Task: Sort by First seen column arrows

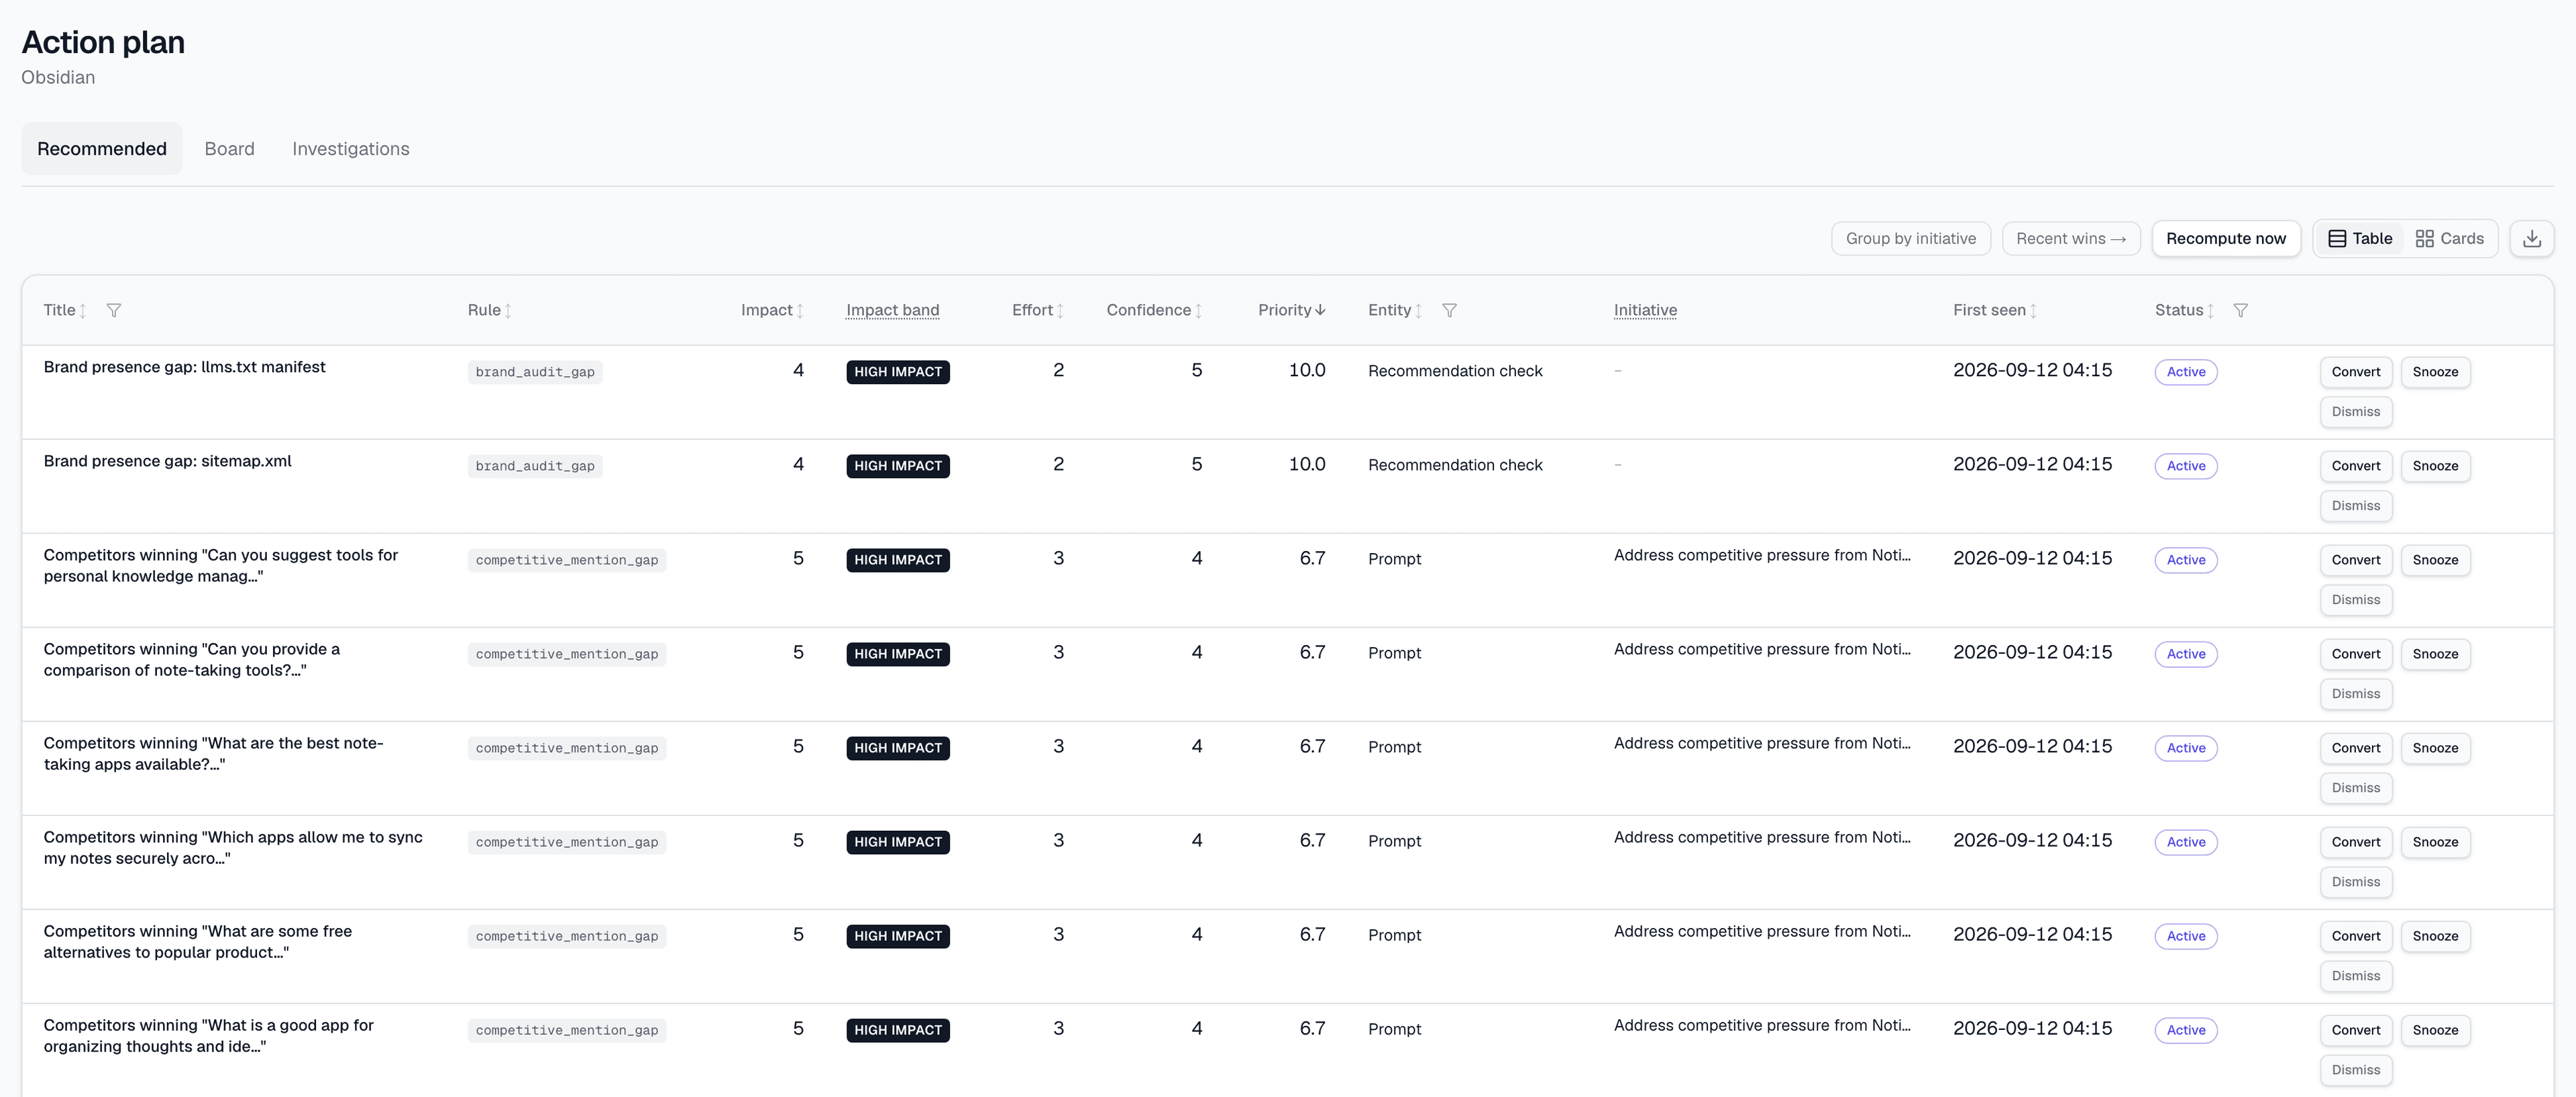Action: click(2033, 311)
